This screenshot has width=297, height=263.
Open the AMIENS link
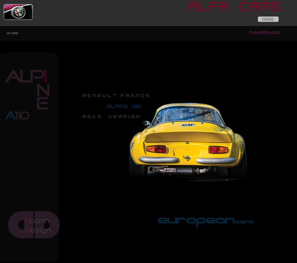pyautogui.click(x=264, y=33)
